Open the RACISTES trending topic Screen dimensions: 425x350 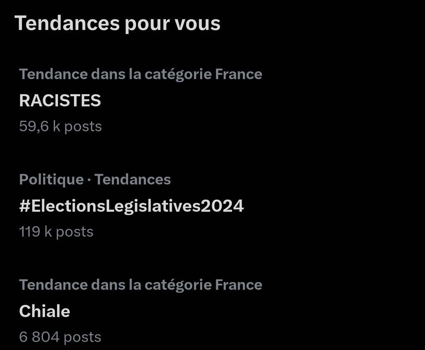point(60,101)
